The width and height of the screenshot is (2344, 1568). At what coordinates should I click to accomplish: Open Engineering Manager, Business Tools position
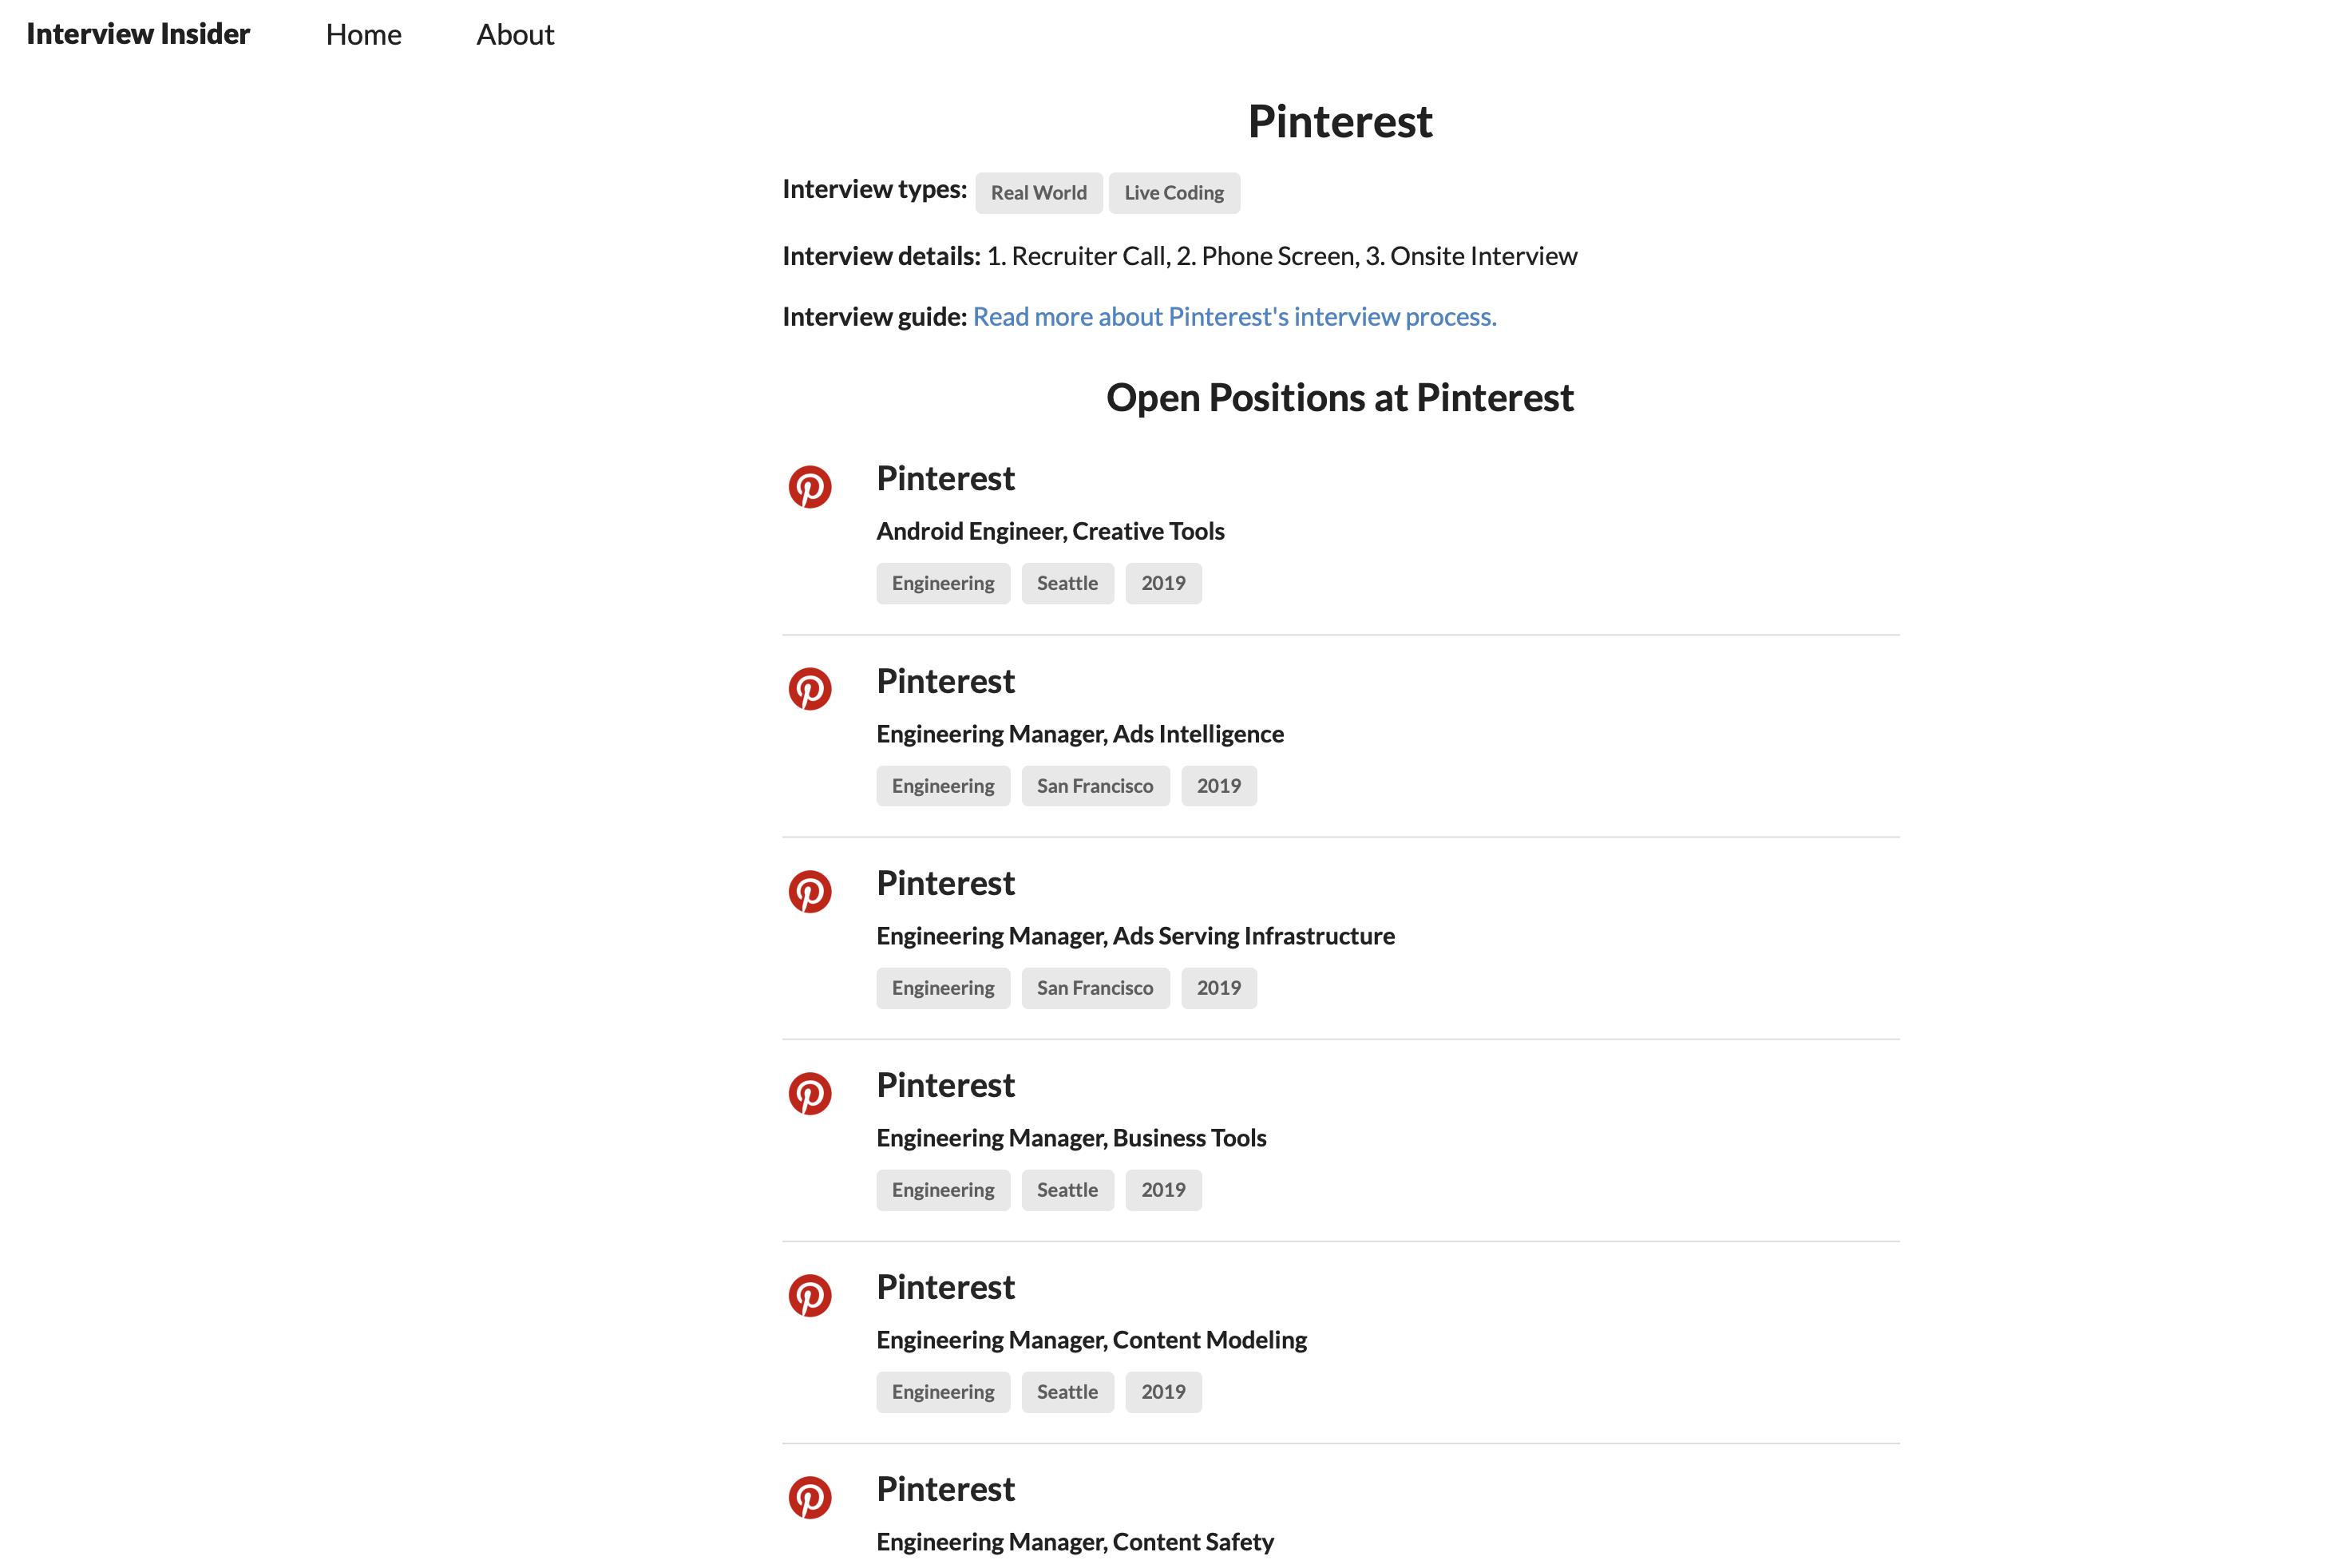coord(1071,1138)
